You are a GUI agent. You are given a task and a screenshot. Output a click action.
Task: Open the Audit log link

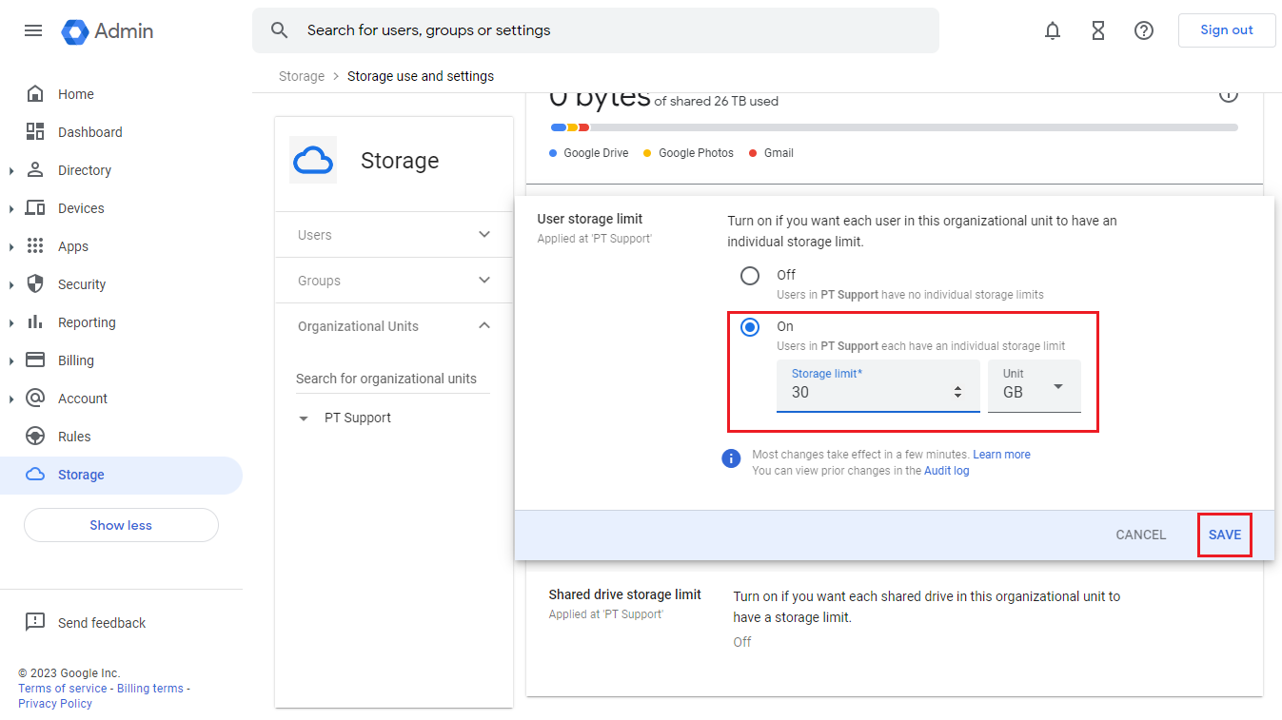[946, 470]
